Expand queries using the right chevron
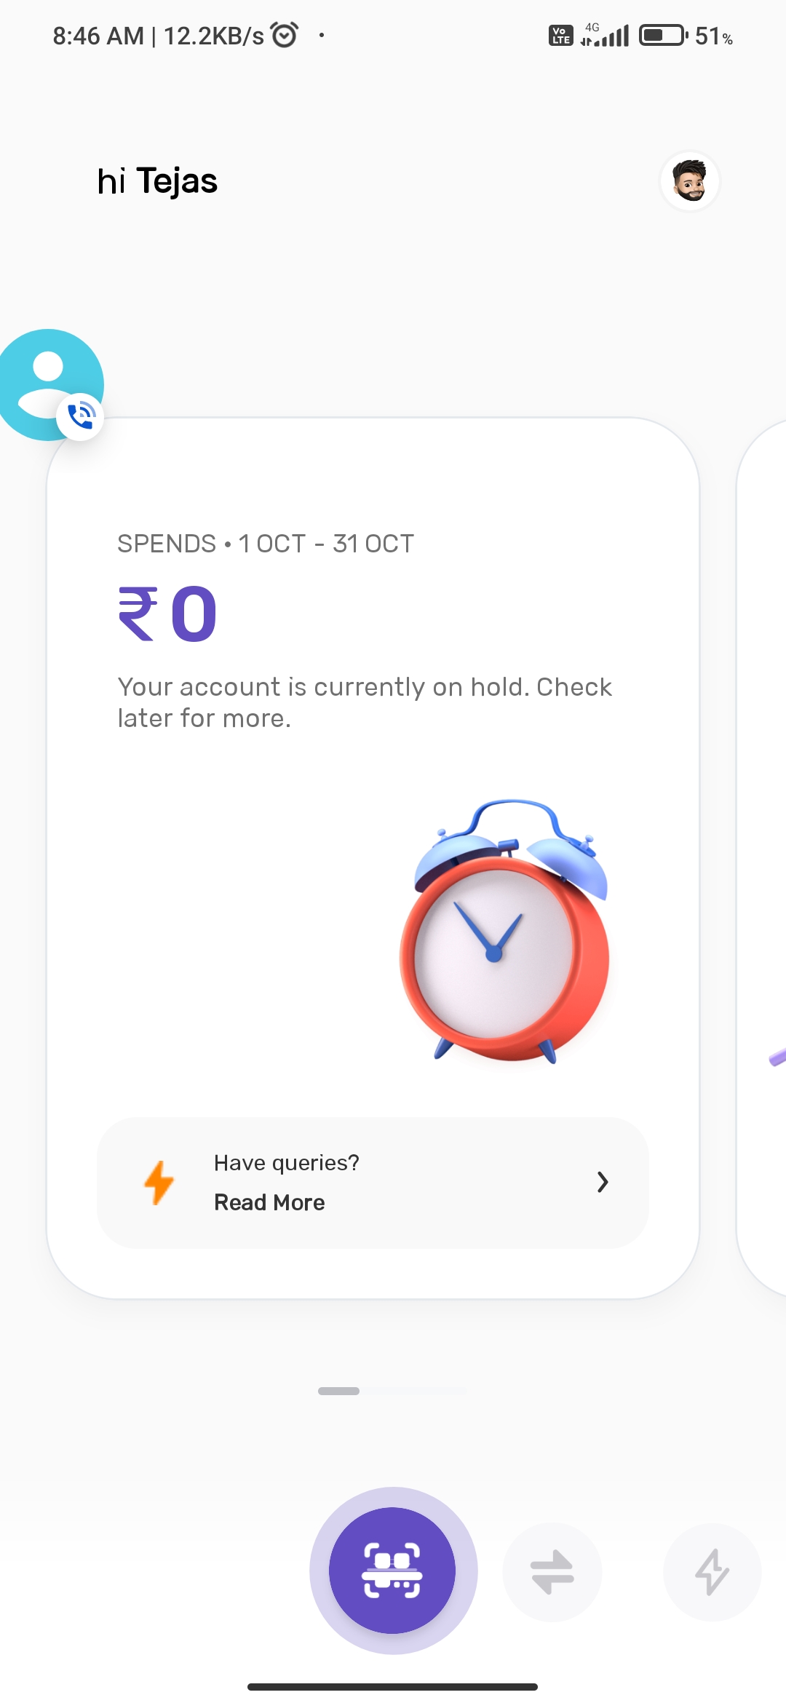The image size is (786, 1703). pos(602,1182)
